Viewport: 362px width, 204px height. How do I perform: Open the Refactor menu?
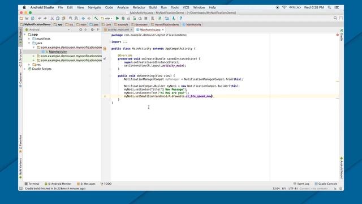click(139, 7)
